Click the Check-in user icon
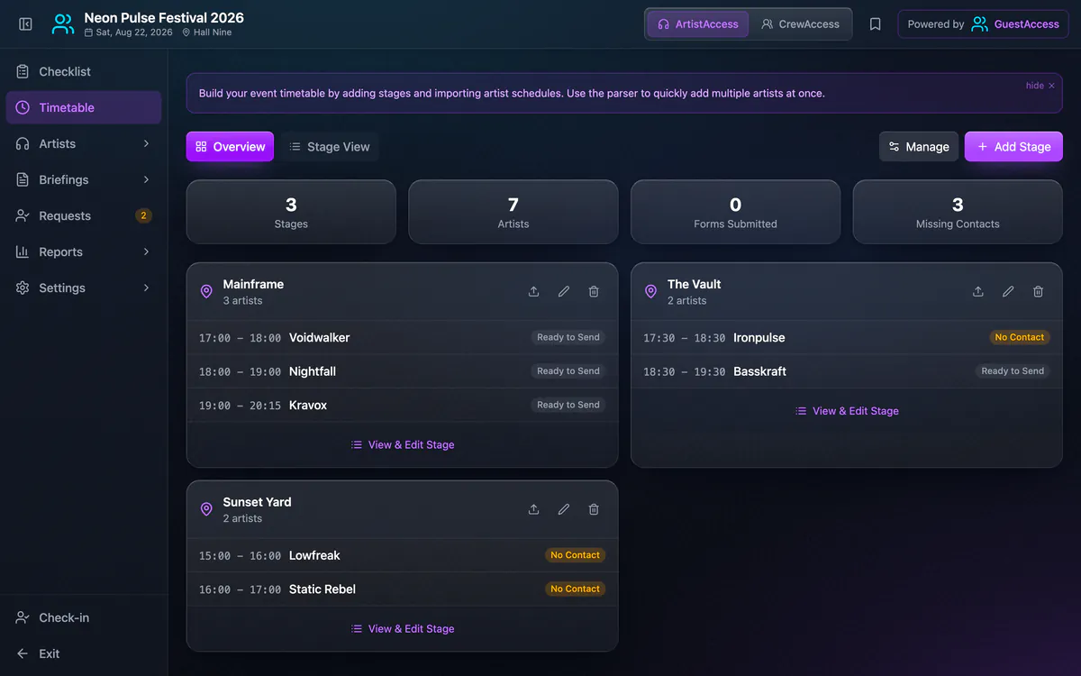 23,617
